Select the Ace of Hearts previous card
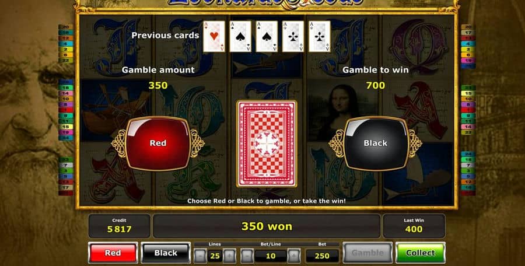The height and width of the screenshot is (266, 525). (x=214, y=36)
